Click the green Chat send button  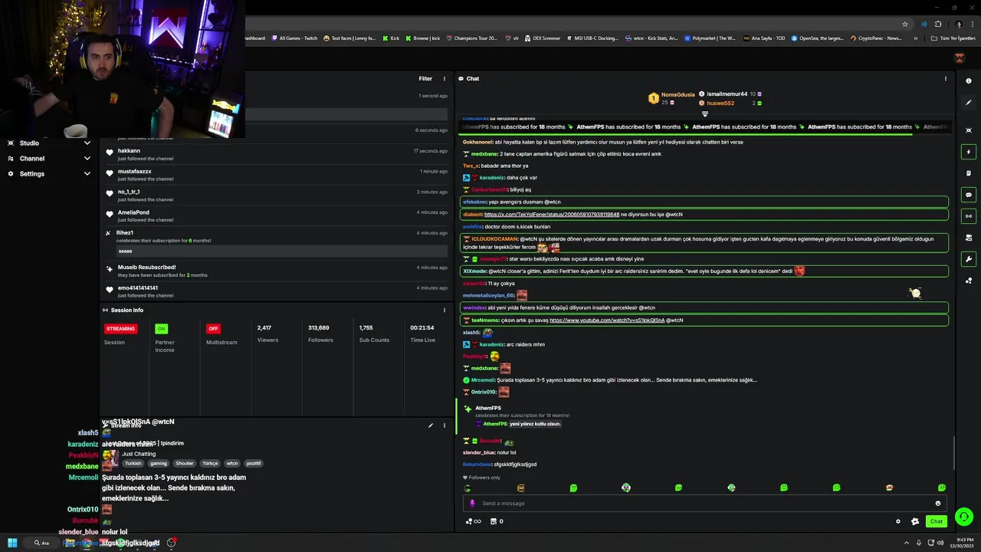936,521
